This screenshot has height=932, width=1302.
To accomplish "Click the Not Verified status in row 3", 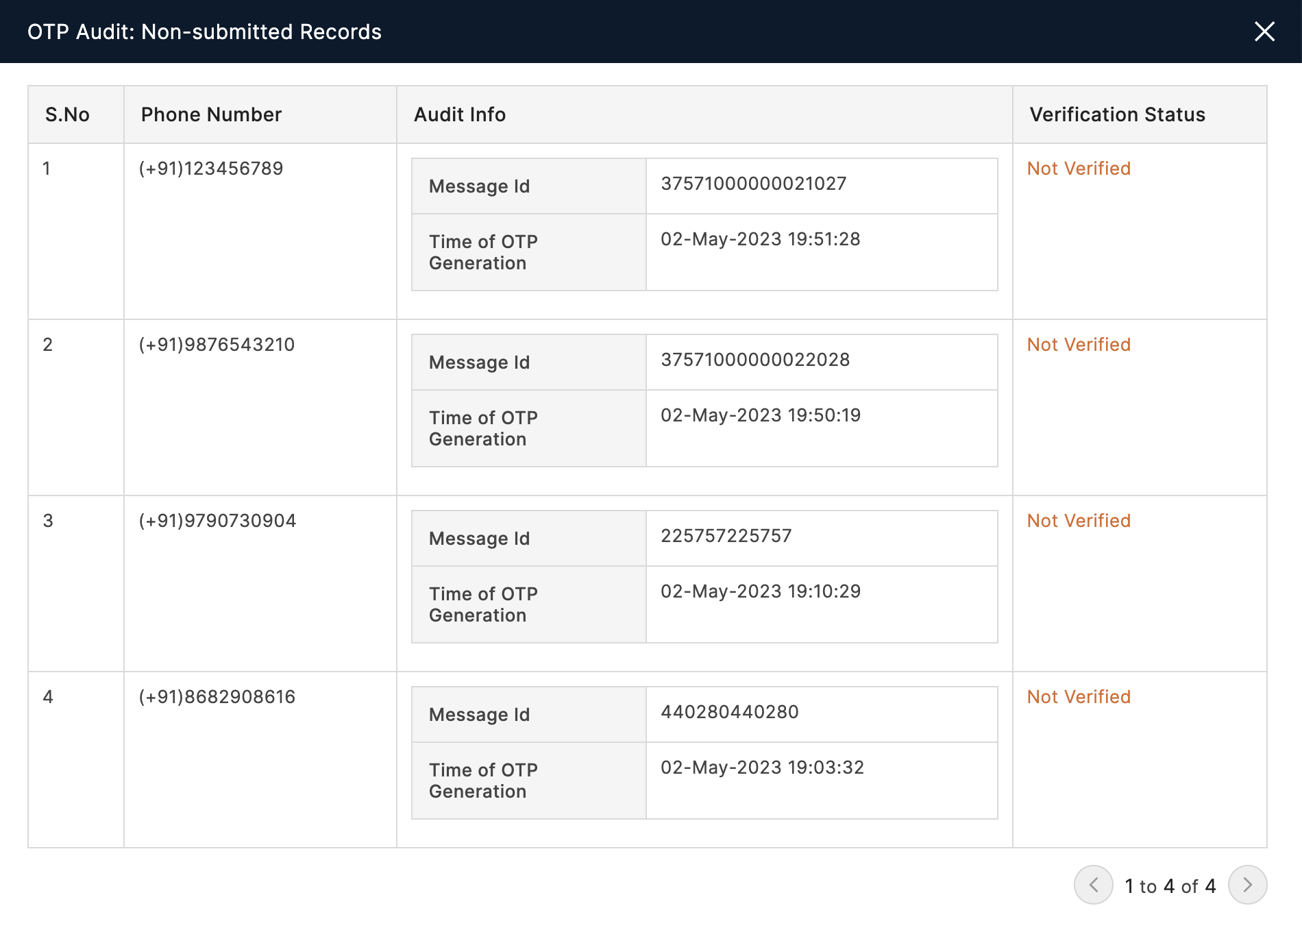I will pyautogui.click(x=1079, y=521).
